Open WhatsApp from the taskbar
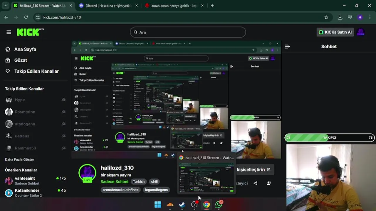Screen dimensions: 376x211 tap(219, 205)
